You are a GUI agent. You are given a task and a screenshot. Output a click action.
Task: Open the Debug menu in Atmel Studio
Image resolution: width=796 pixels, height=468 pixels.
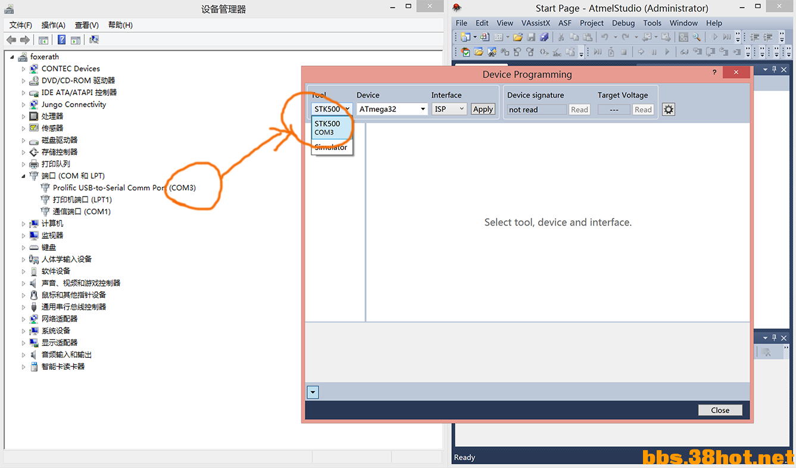click(623, 23)
